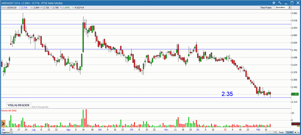Add chart to favorites with star icon
The image size is (301, 135).
(274, 3)
